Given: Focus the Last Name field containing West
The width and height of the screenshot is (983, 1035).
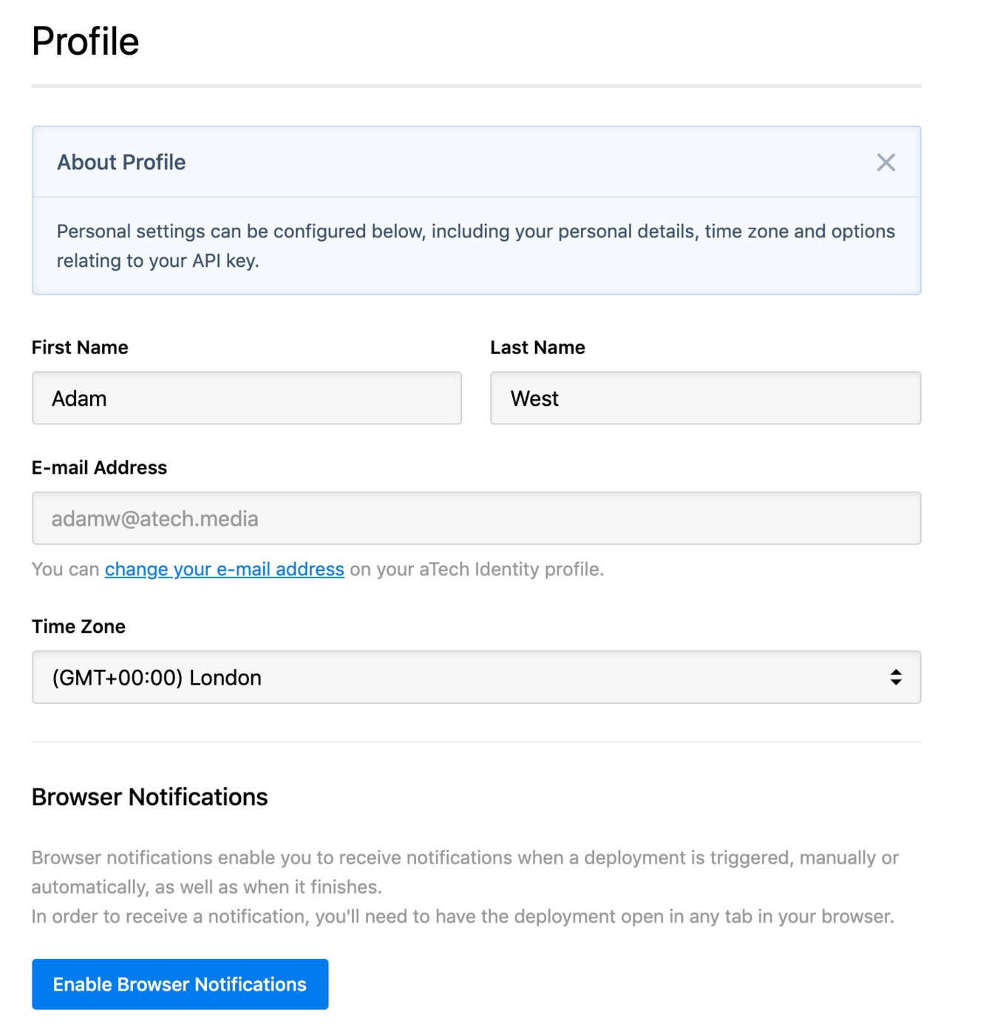Looking at the screenshot, I should (705, 398).
